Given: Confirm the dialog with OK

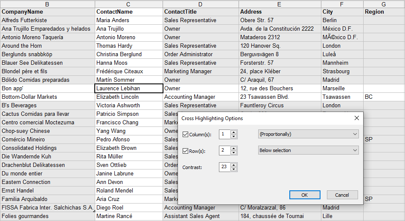Looking at the screenshot, I should click(x=304, y=195).
